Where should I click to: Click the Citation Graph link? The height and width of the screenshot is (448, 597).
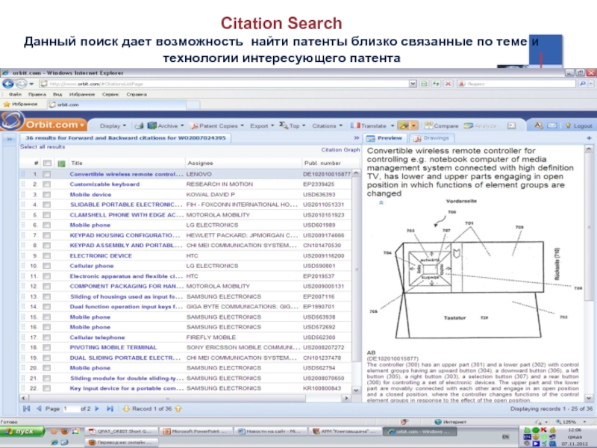point(340,150)
